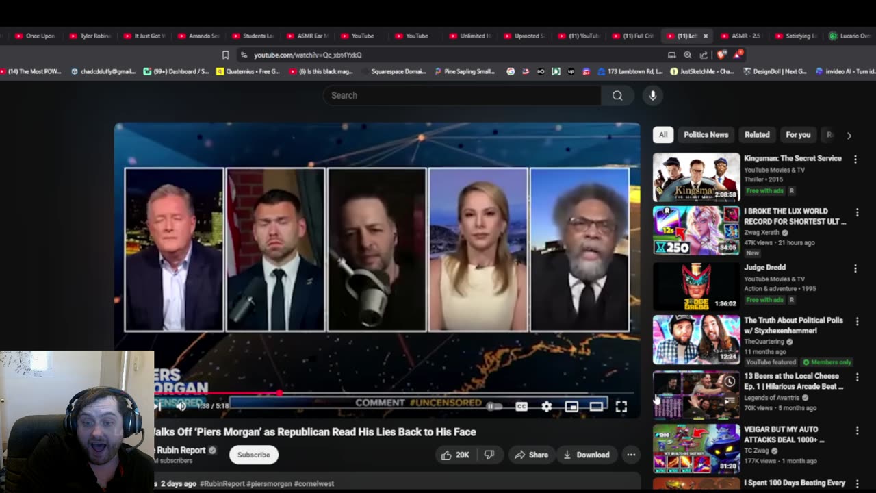
Task: Open Brave Shields lion icon
Action: (x=721, y=55)
